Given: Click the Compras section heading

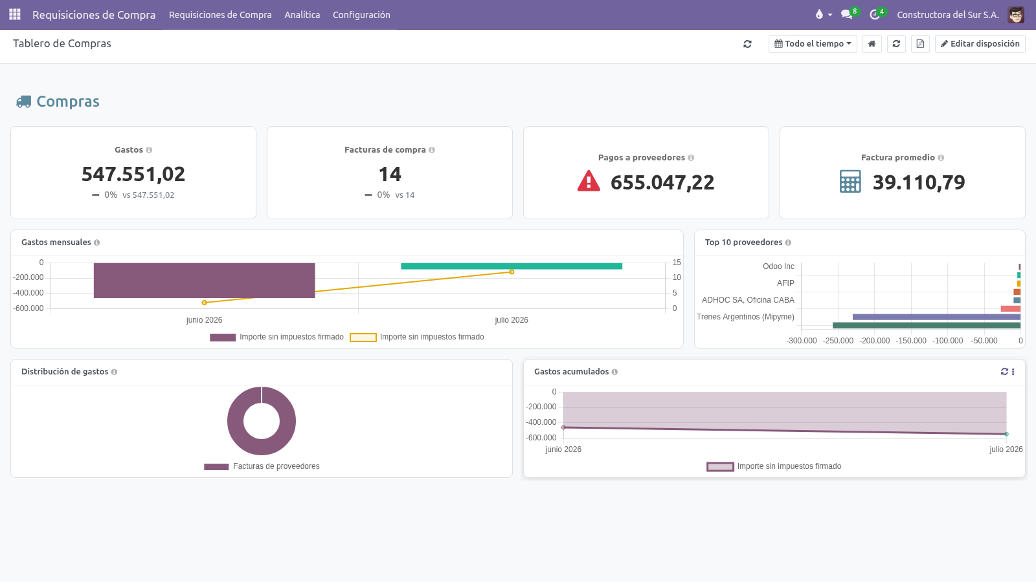Looking at the screenshot, I should tap(68, 102).
